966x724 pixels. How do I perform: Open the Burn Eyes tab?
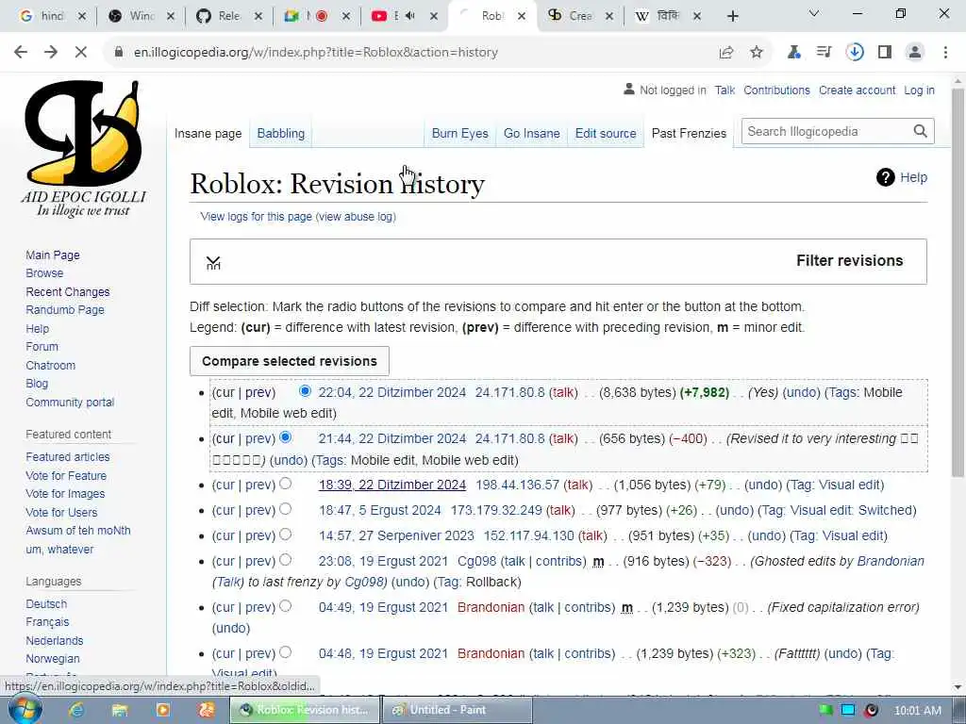[459, 133]
